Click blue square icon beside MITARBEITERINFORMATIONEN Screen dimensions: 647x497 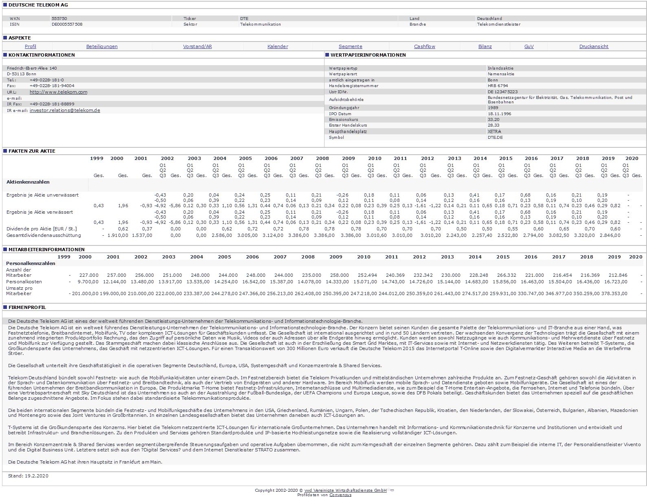5,250
